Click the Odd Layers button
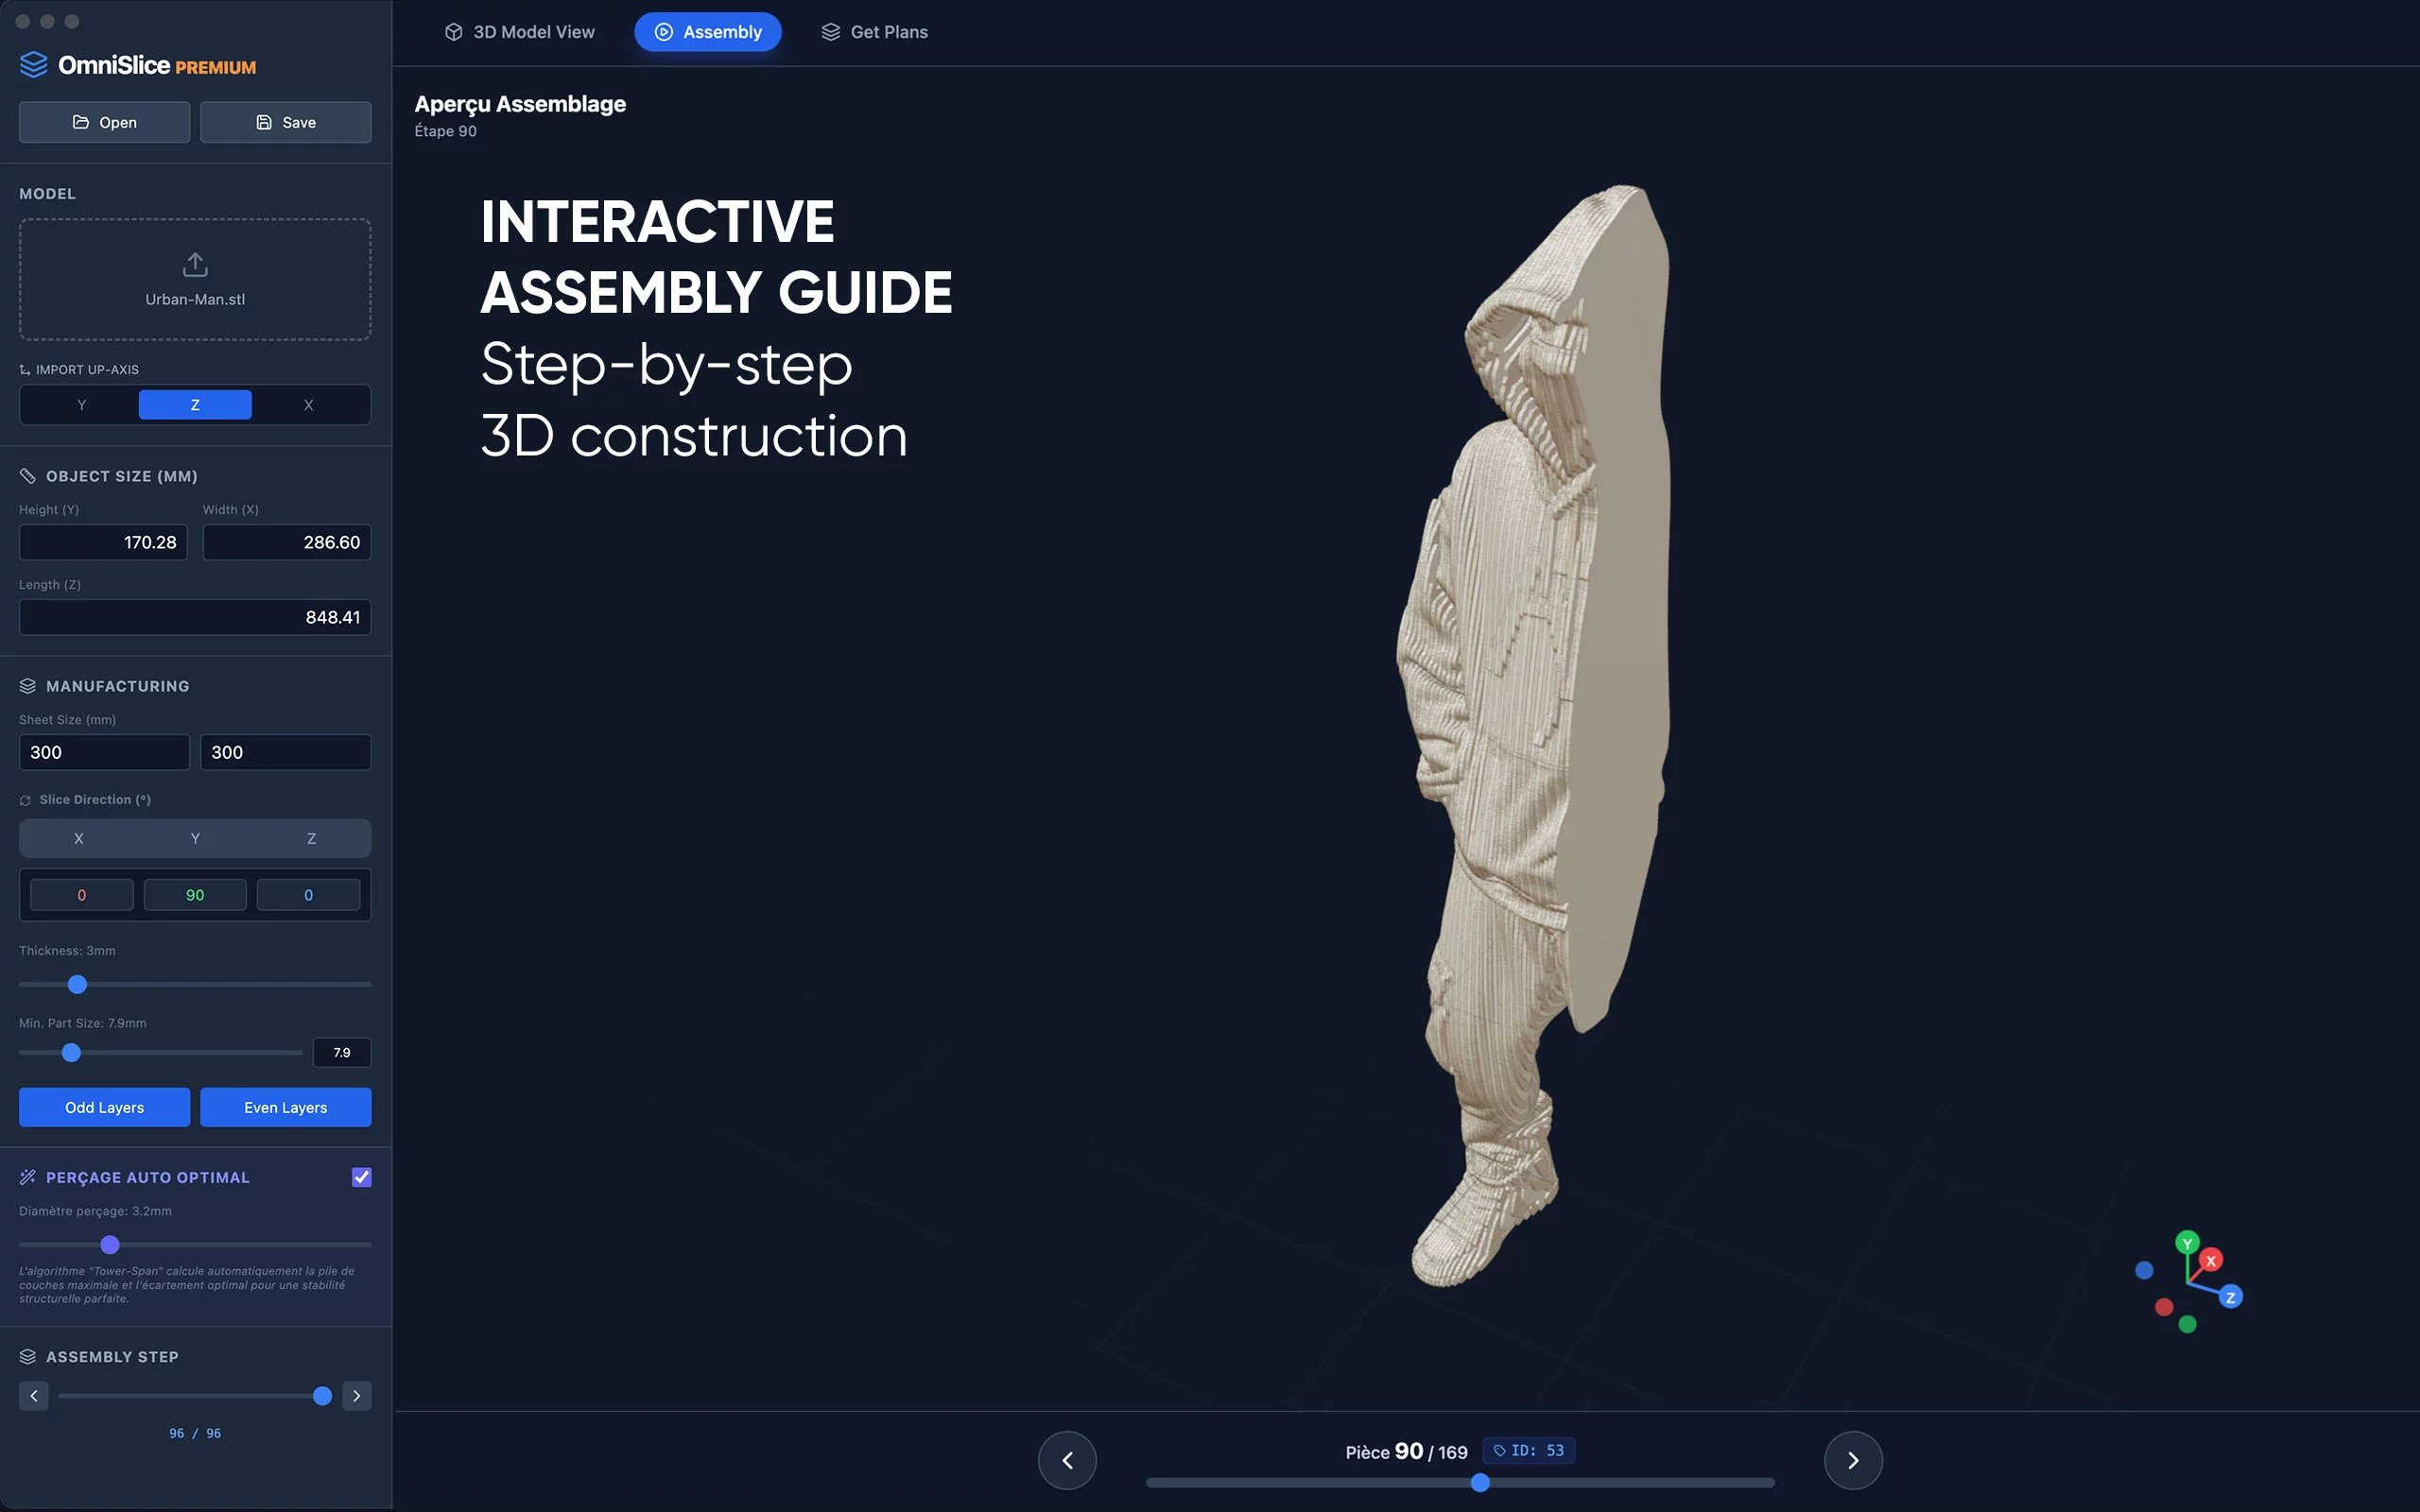This screenshot has height=1512, width=2420. pyautogui.click(x=104, y=1107)
